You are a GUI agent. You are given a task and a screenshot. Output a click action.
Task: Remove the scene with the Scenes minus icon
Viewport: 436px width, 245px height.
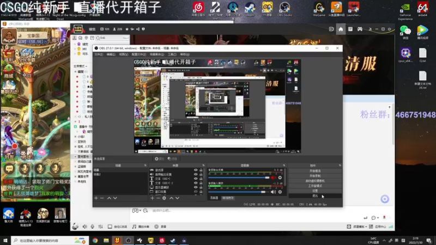click(x=102, y=198)
